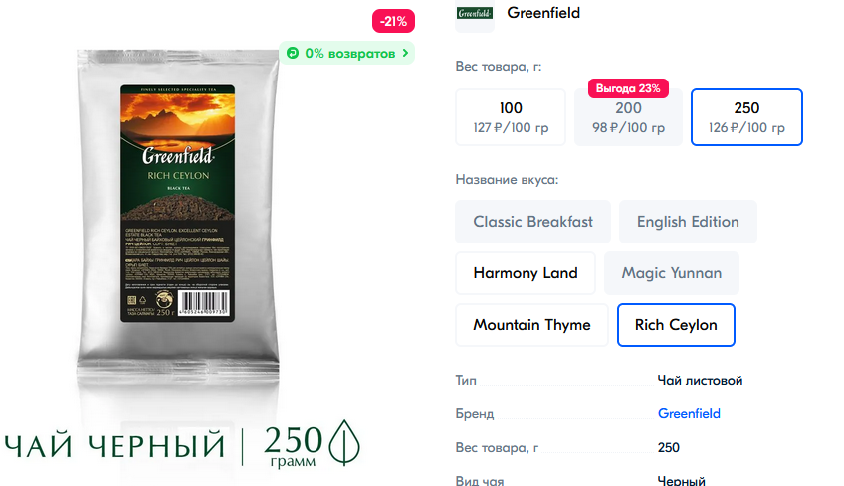The height and width of the screenshot is (486, 844).
Task: Select the 250 gram weight option
Action: 746,117
